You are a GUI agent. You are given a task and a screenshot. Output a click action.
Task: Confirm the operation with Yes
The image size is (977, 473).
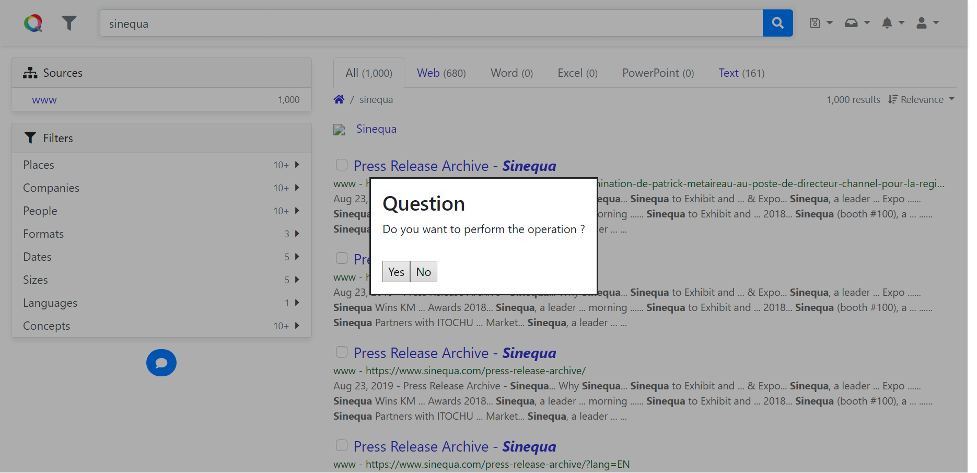coord(396,272)
